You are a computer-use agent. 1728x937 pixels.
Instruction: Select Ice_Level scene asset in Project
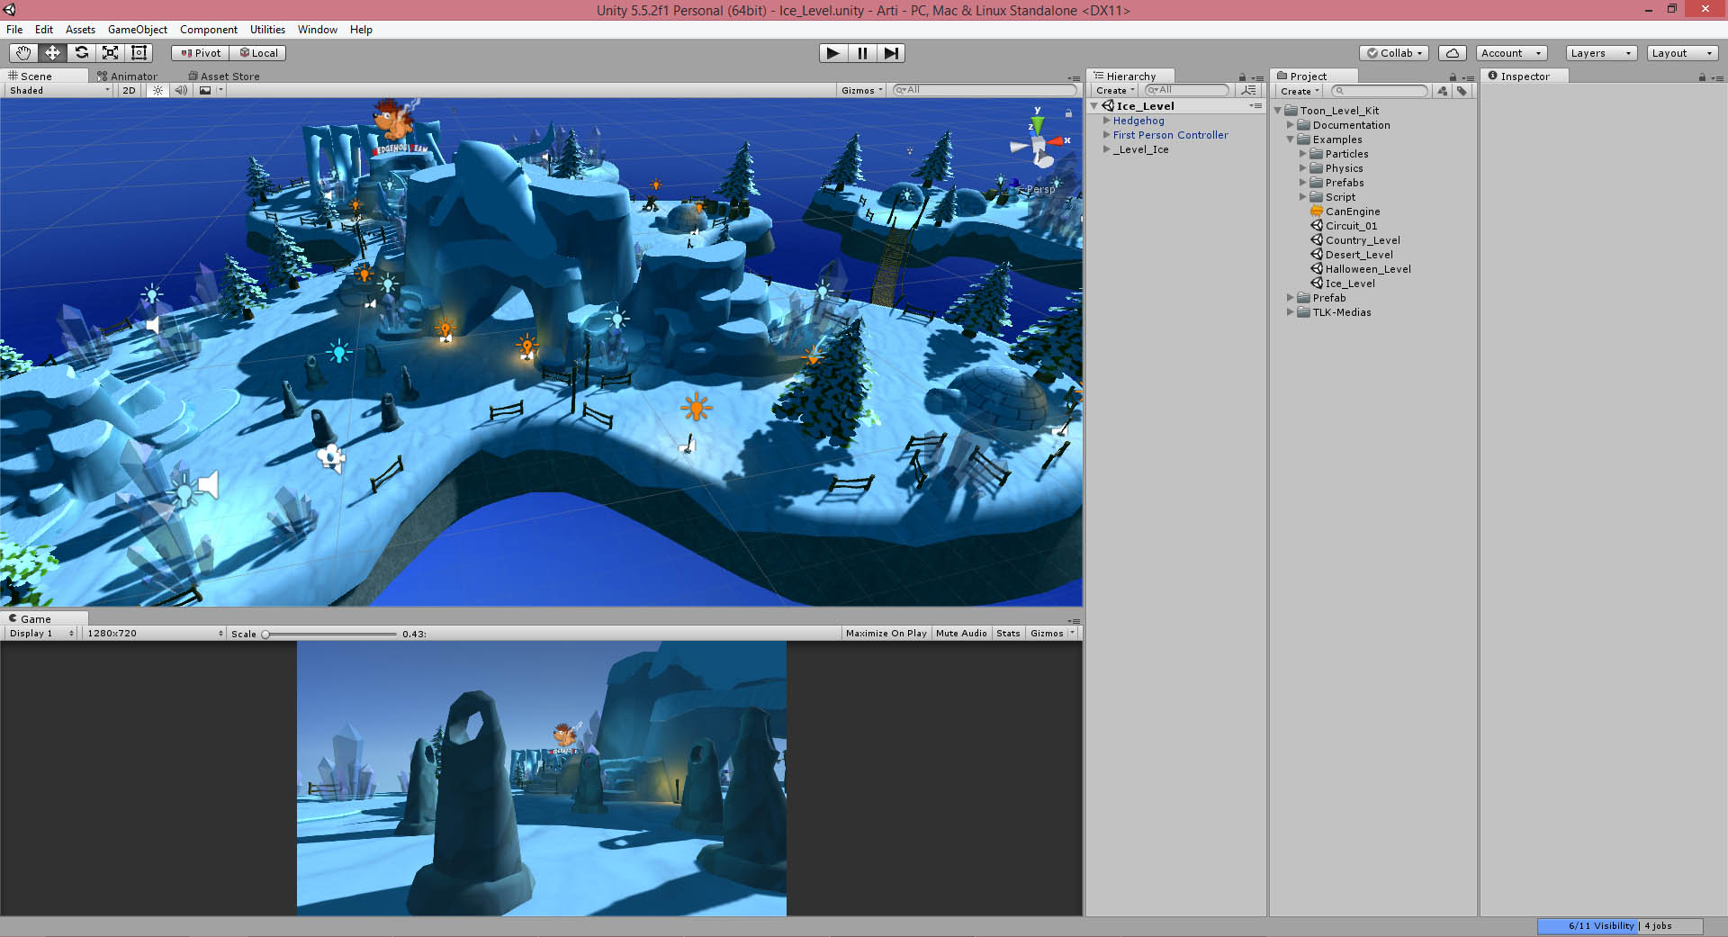pyautogui.click(x=1349, y=284)
